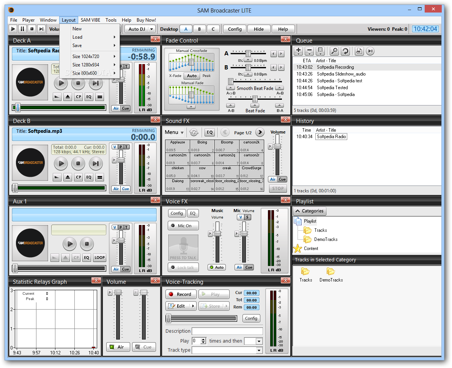Toggle Lock talk in Voice FX

click(183, 267)
